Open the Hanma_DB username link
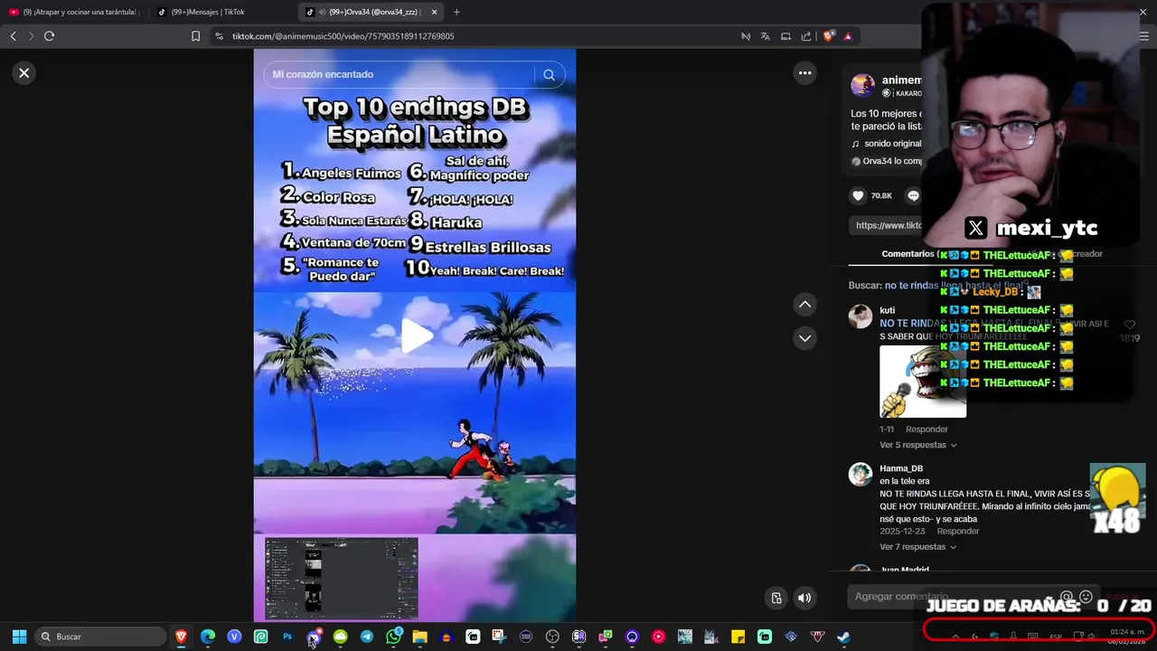The width and height of the screenshot is (1157, 651). pyautogui.click(x=901, y=468)
